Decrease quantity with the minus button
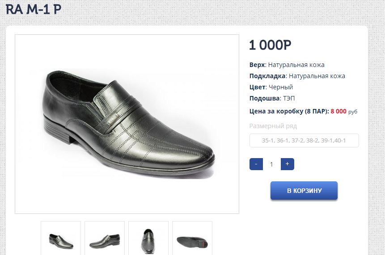 coord(256,164)
